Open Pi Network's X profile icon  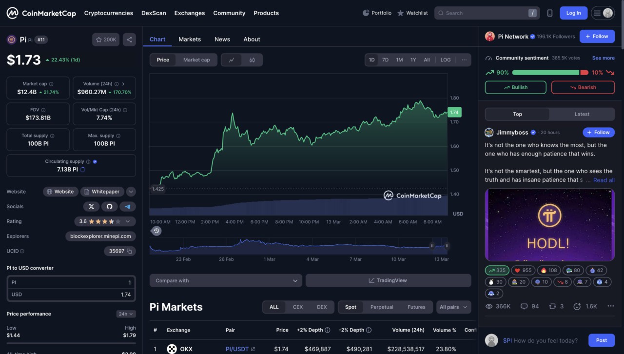(91, 206)
